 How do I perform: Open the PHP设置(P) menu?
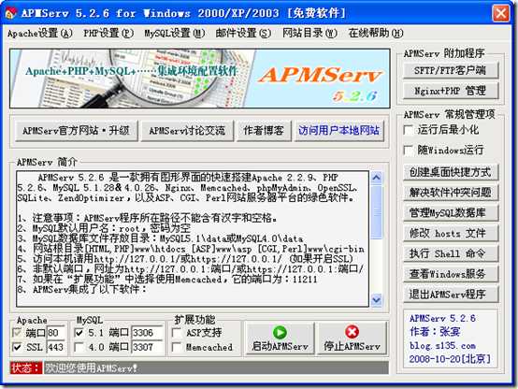pos(108,33)
